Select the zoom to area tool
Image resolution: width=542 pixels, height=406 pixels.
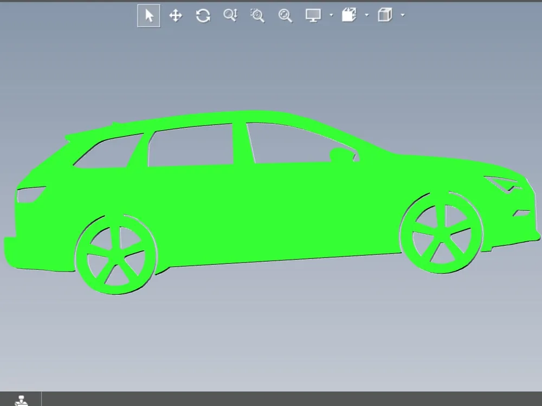(257, 16)
